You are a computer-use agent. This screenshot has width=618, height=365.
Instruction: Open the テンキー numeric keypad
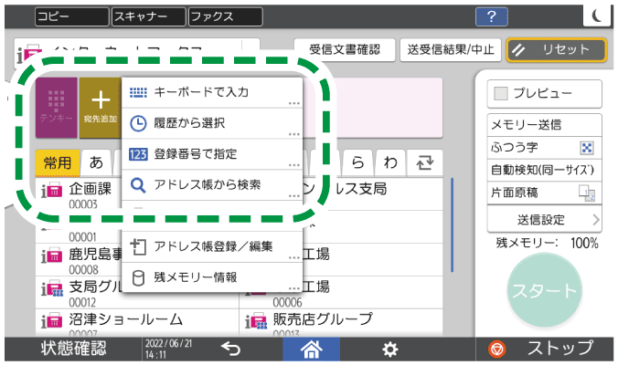pos(57,108)
